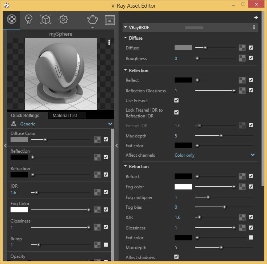267x264 pixels.
Task: Click texture slot next to Roughness
Action: 242,58
